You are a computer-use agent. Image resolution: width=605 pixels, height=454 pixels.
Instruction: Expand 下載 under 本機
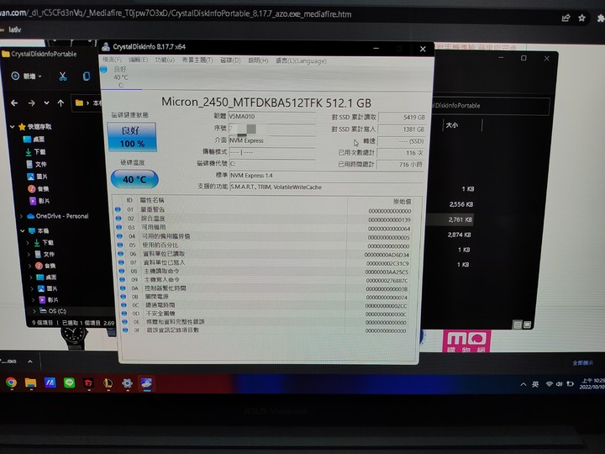click(x=28, y=242)
